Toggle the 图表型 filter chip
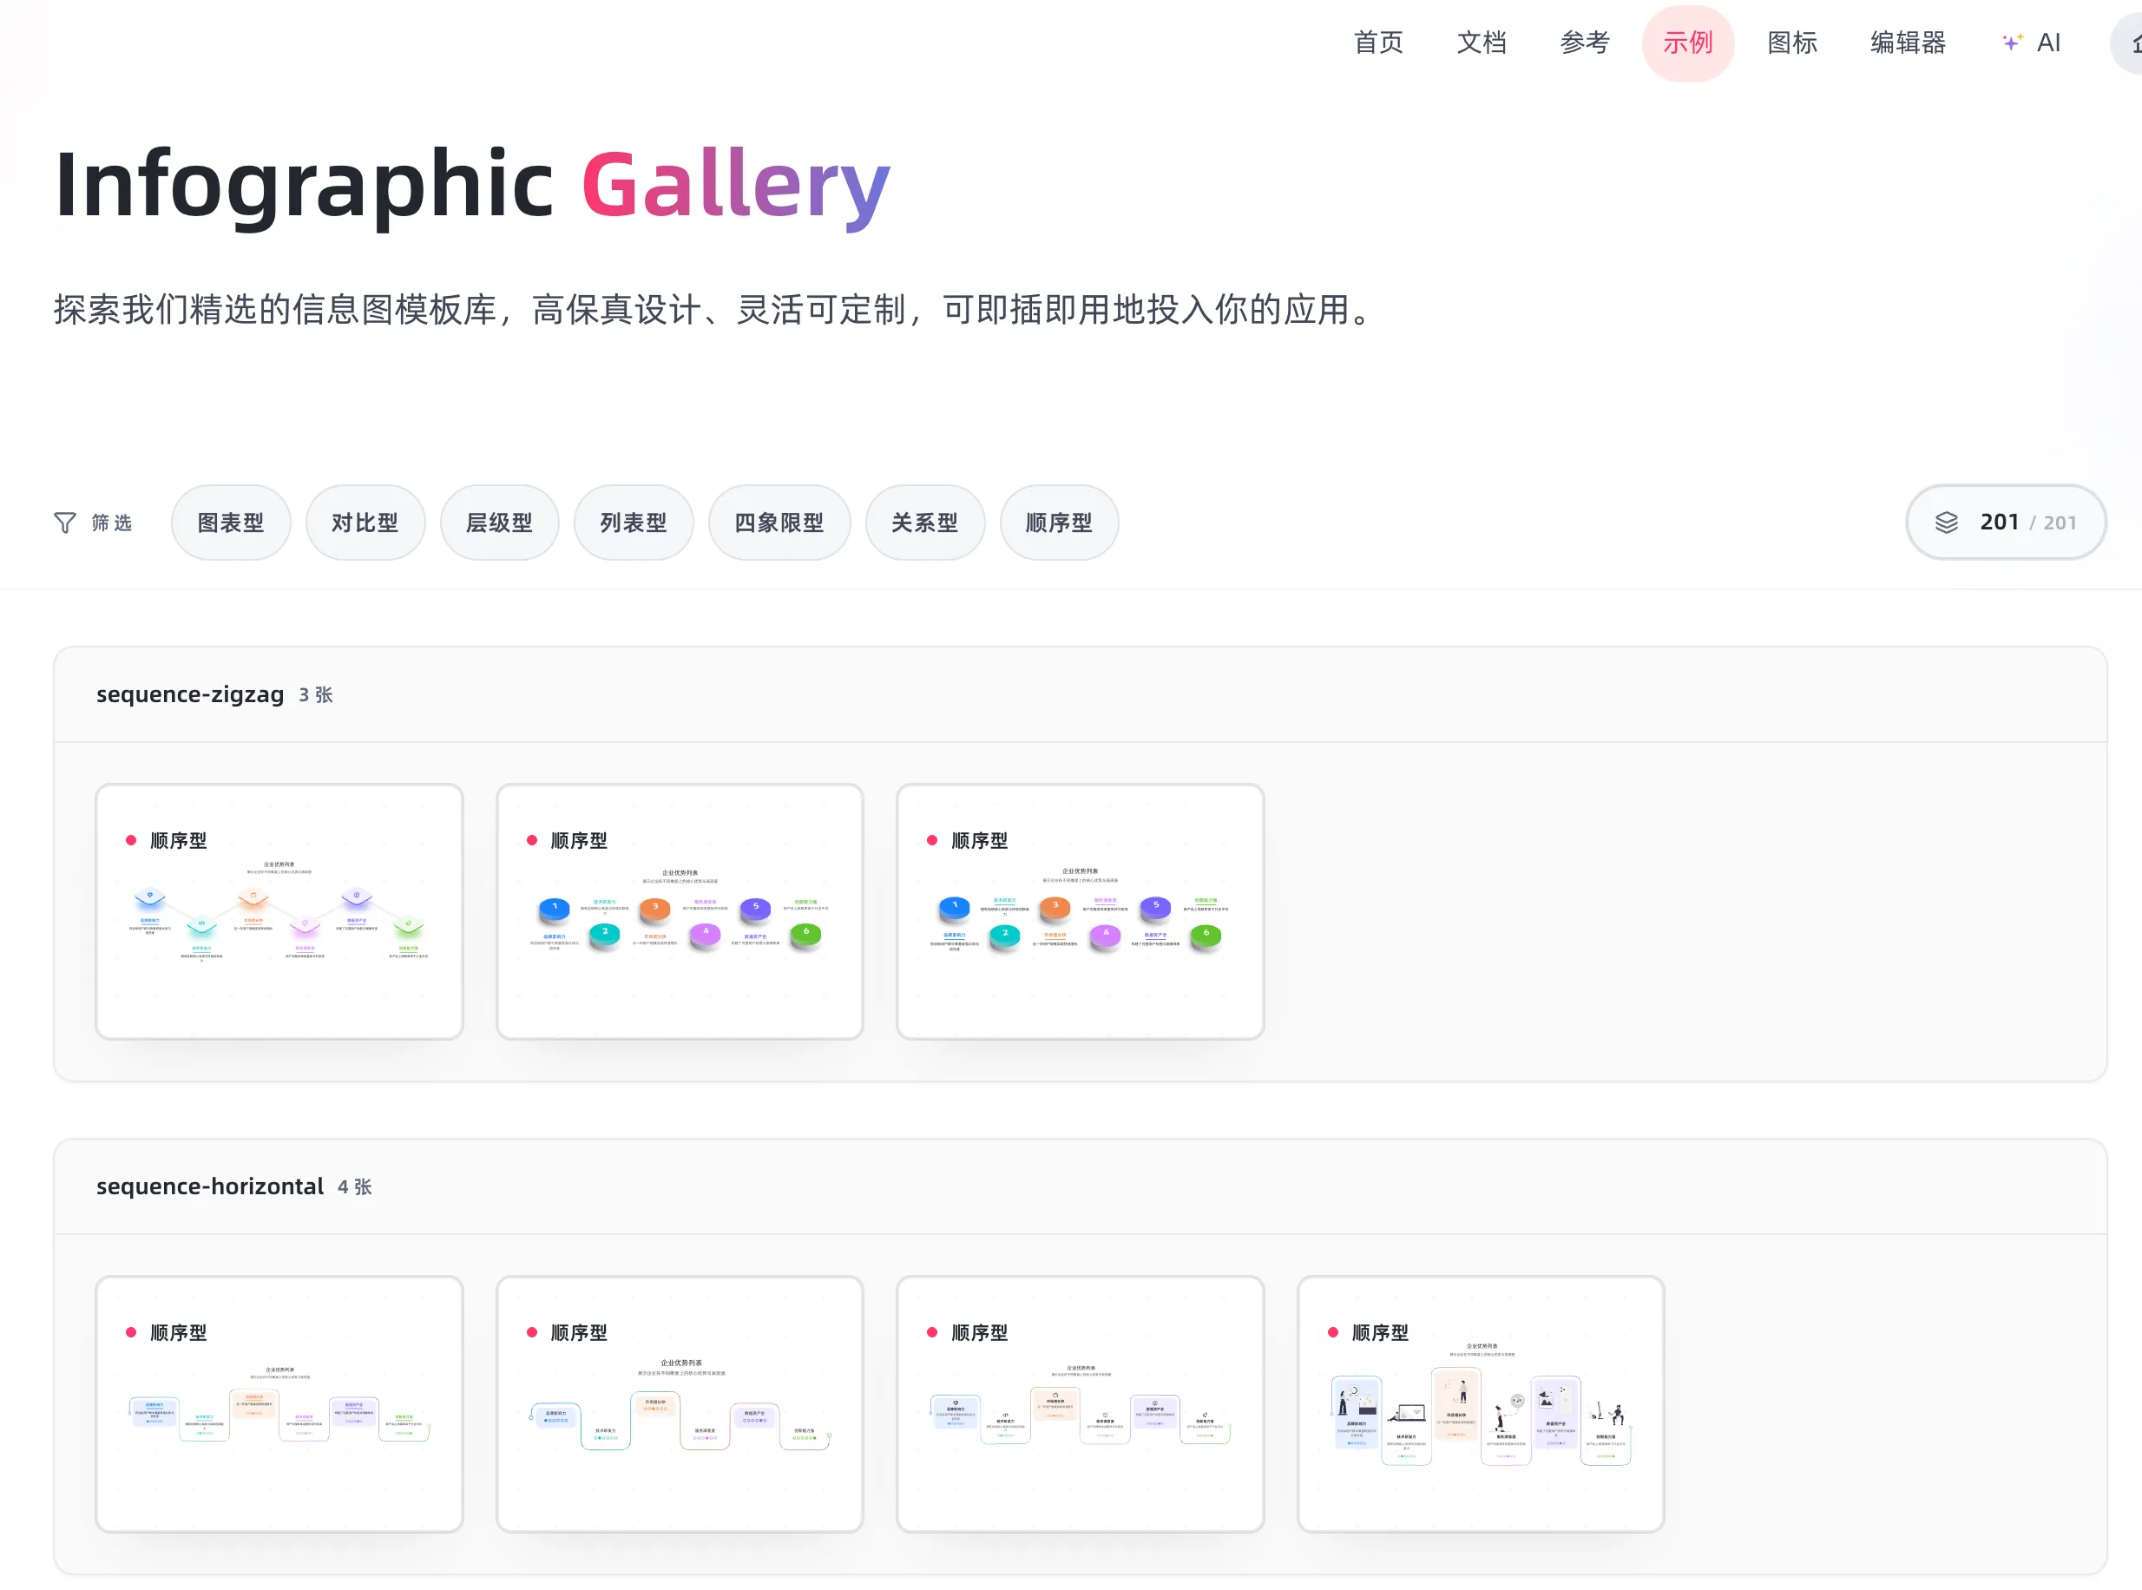Viewport: 2142px width, 1590px height. click(x=231, y=522)
